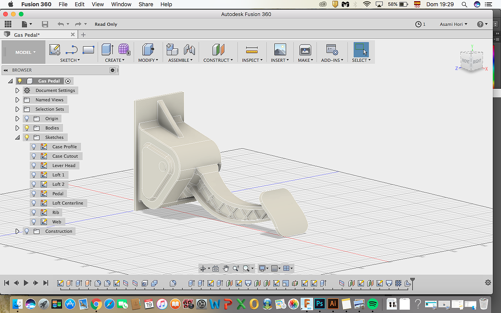Open the Window menu
This screenshot has width=501, height=313.
pos(121,4)
